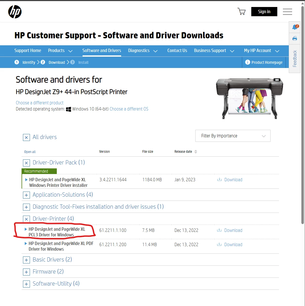Click the info icon beside Product Homepage

coord(247,62)
